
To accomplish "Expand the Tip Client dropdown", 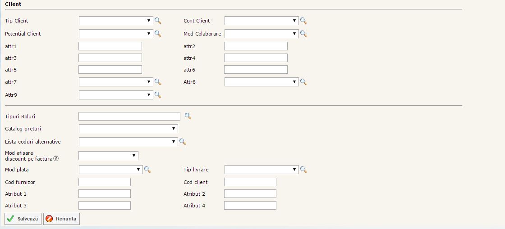I will coord(116,21).
